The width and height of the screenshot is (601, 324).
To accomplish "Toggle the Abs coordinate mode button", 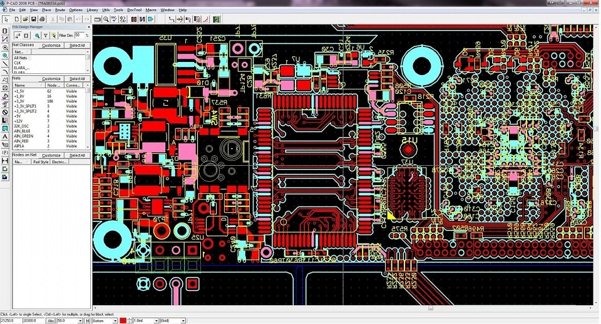I will (x=51, y=320).
